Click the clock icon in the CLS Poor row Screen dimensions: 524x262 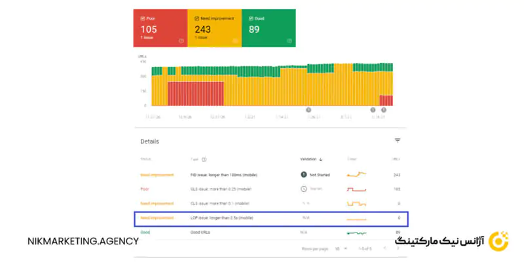point(303,189)
